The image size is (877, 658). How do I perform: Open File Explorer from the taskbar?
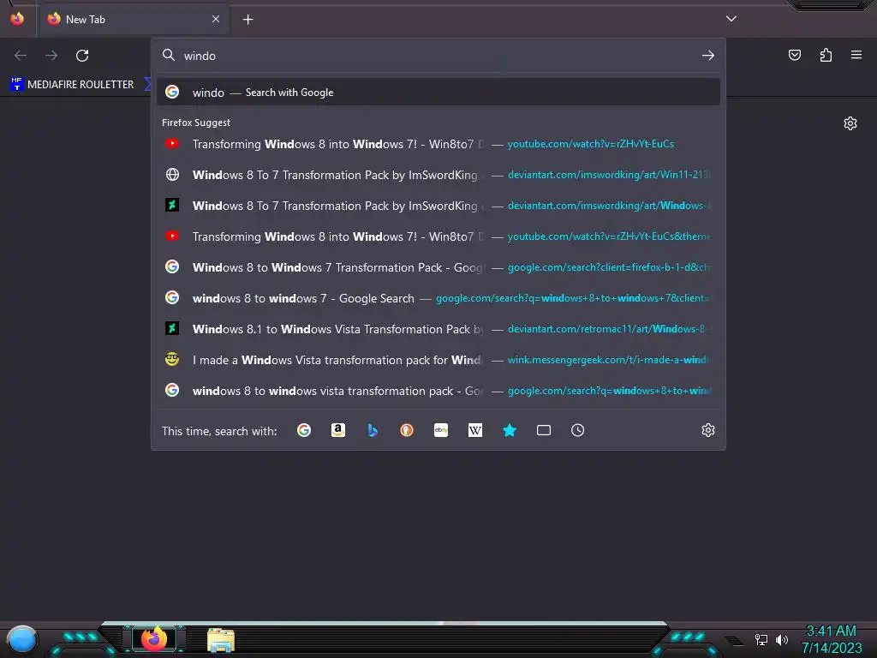[x=221, y=640]
